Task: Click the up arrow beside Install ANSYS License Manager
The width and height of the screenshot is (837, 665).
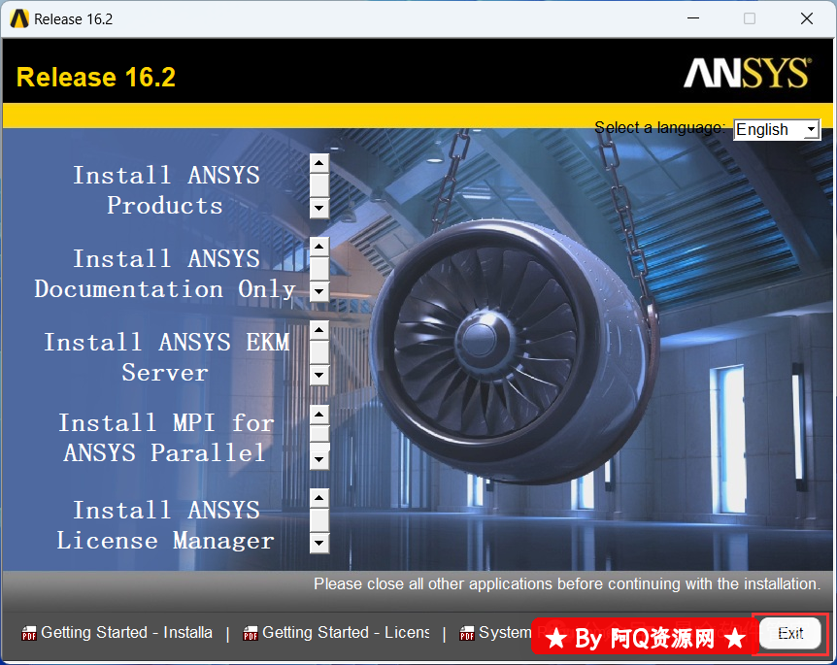Action: 319,498
